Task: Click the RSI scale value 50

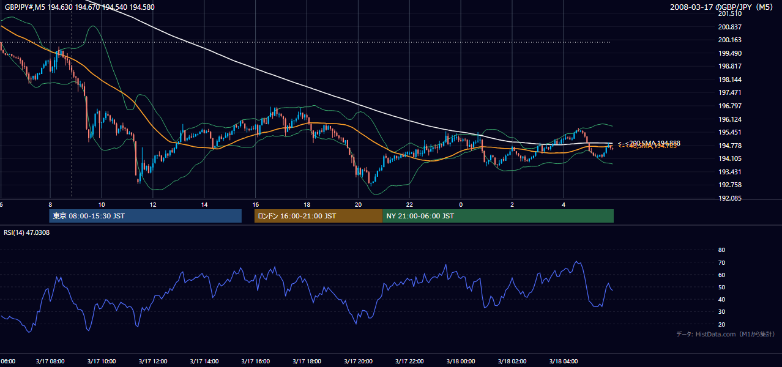Action: click(x=721, y=287)
